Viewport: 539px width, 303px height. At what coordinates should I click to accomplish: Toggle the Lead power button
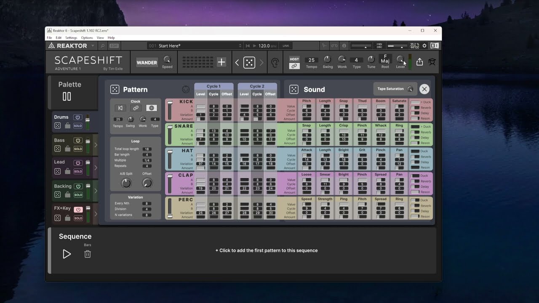tap(77, 162)
